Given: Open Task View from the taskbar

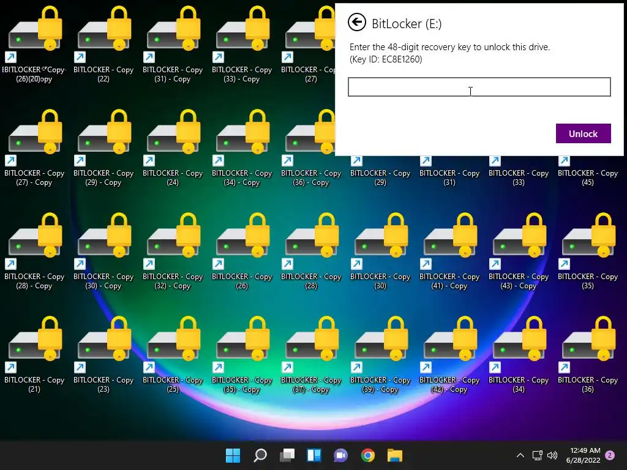Looking at the screenshot, I should [x=287, y=455].
